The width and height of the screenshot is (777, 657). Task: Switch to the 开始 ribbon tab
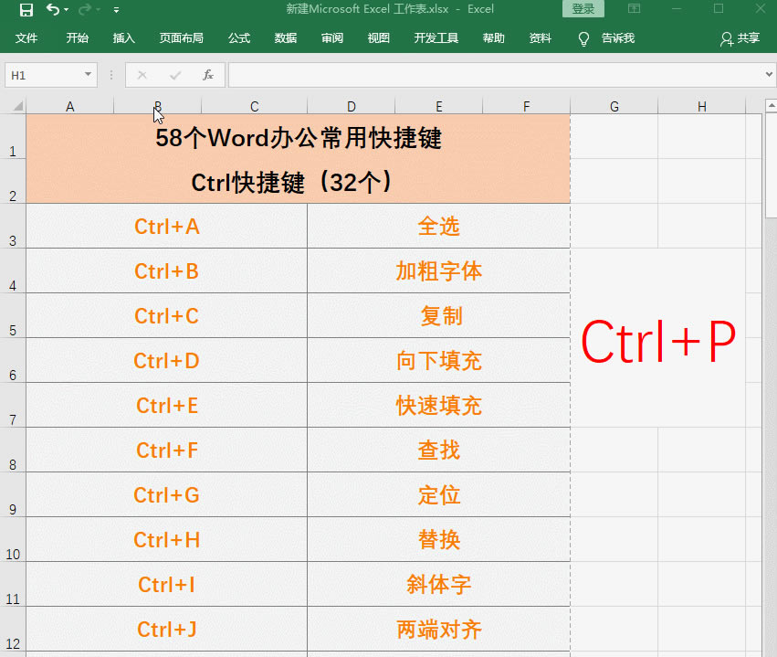pos(77,38)
